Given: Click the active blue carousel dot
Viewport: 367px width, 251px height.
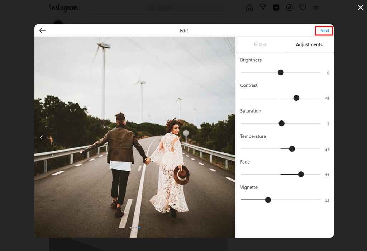Looking at the screenshot, I should pyautogui.click(x=139, y=228).
